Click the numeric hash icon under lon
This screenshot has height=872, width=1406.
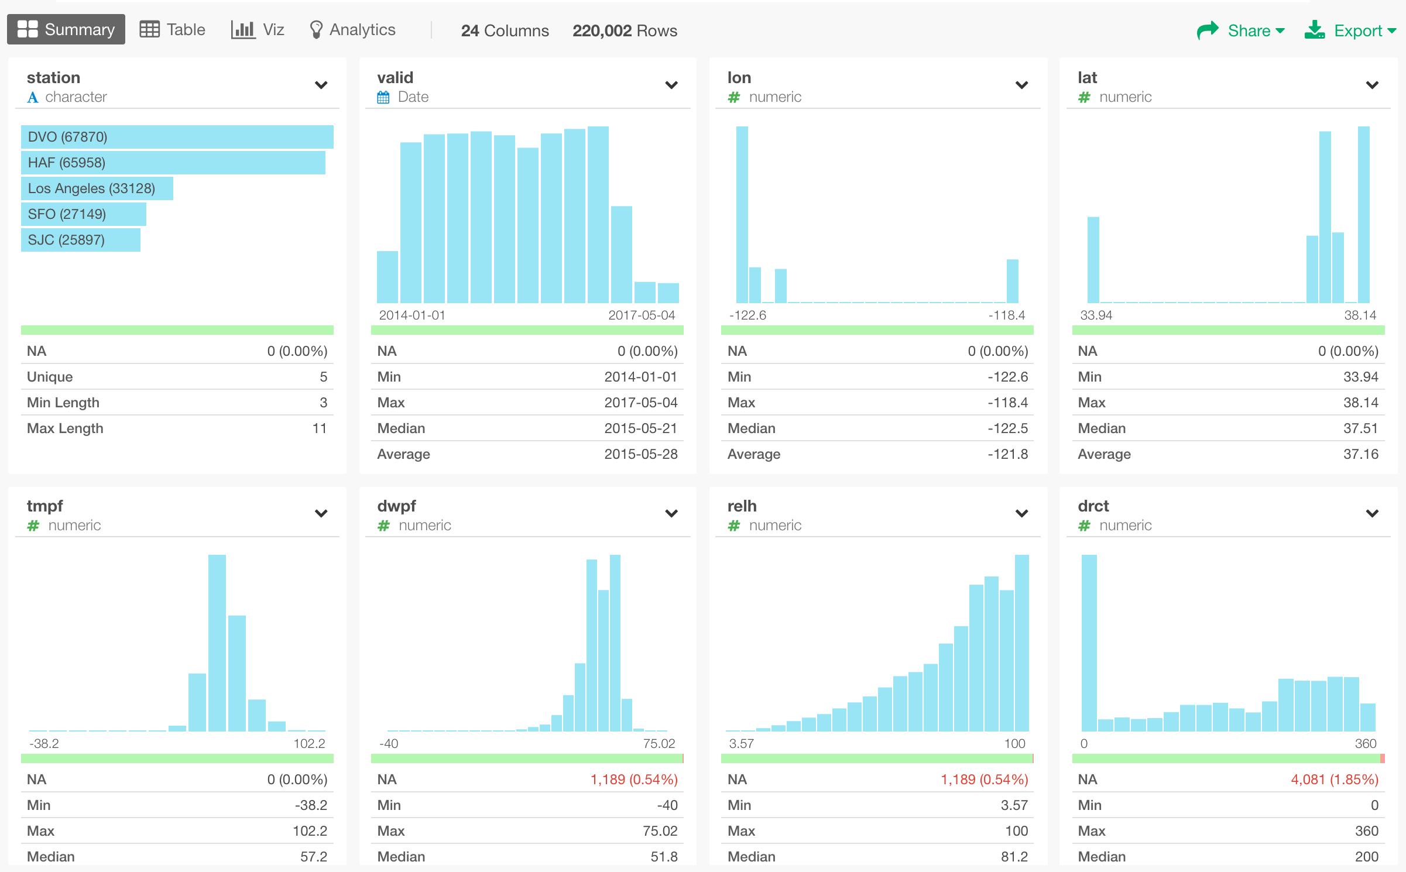coord(735,97)
